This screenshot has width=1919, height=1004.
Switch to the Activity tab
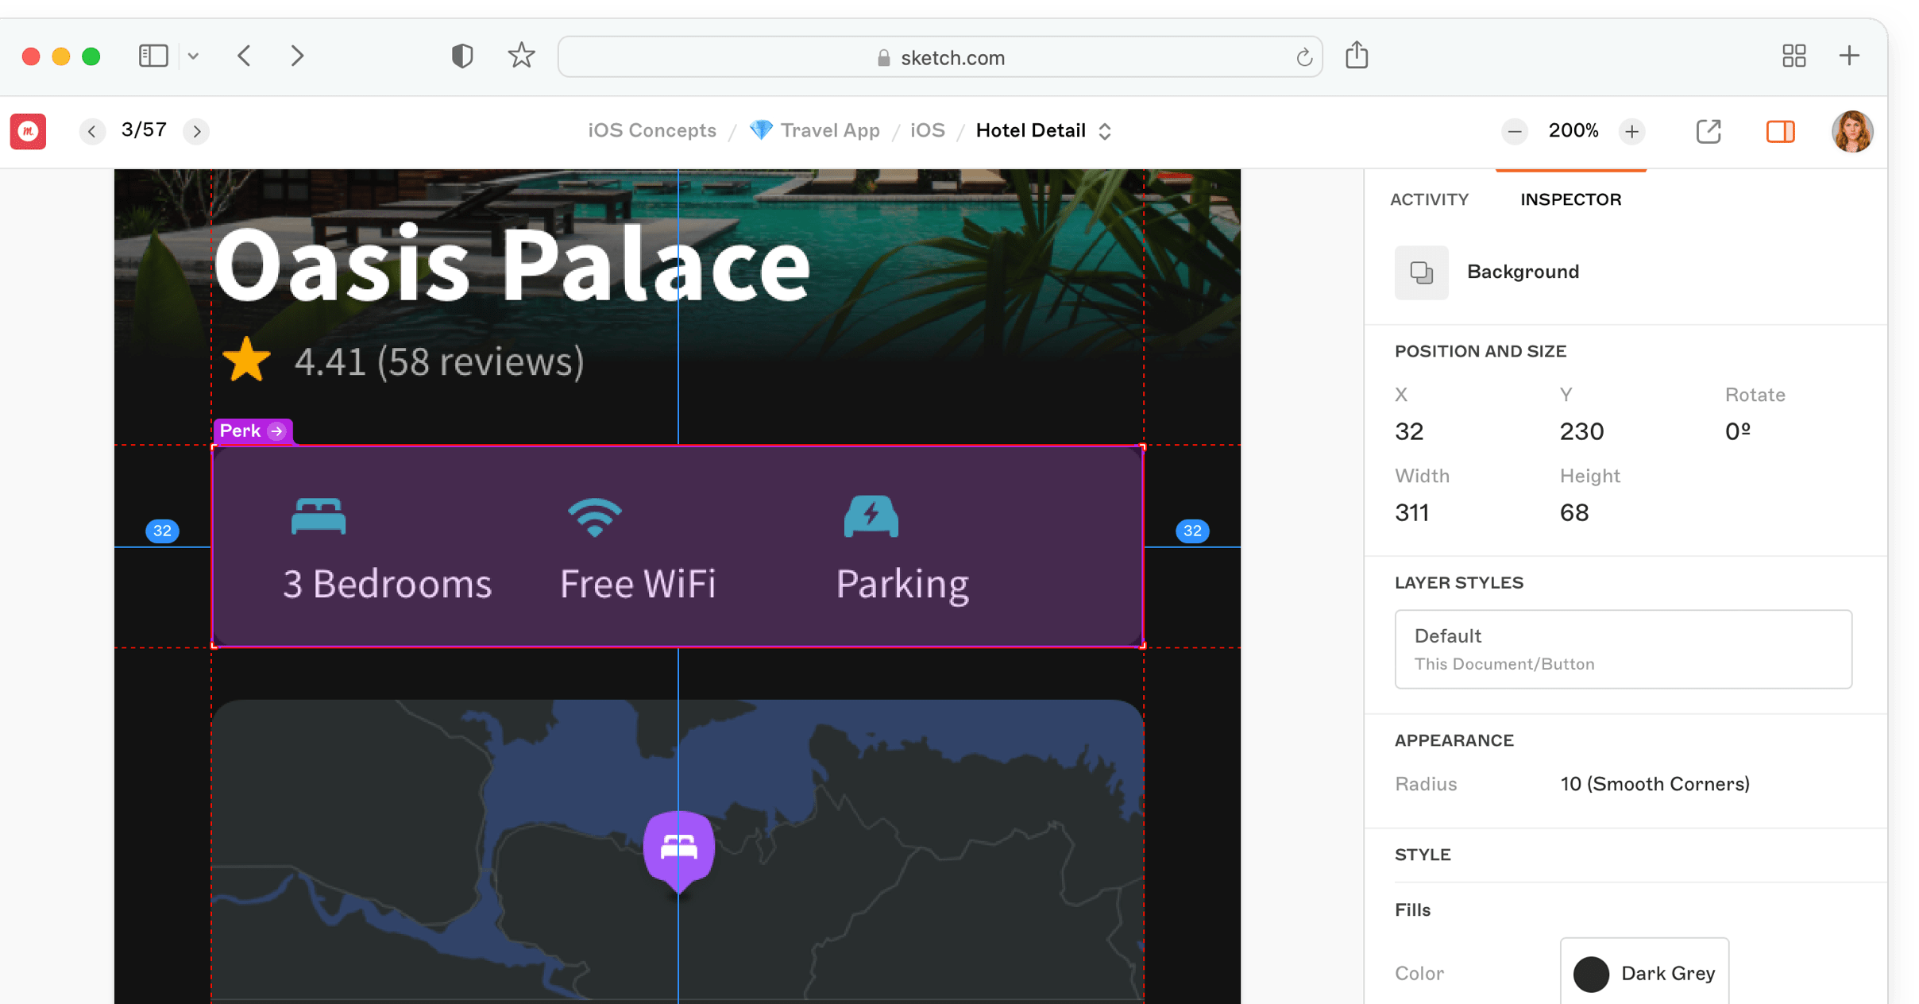tap(1429, 199)
